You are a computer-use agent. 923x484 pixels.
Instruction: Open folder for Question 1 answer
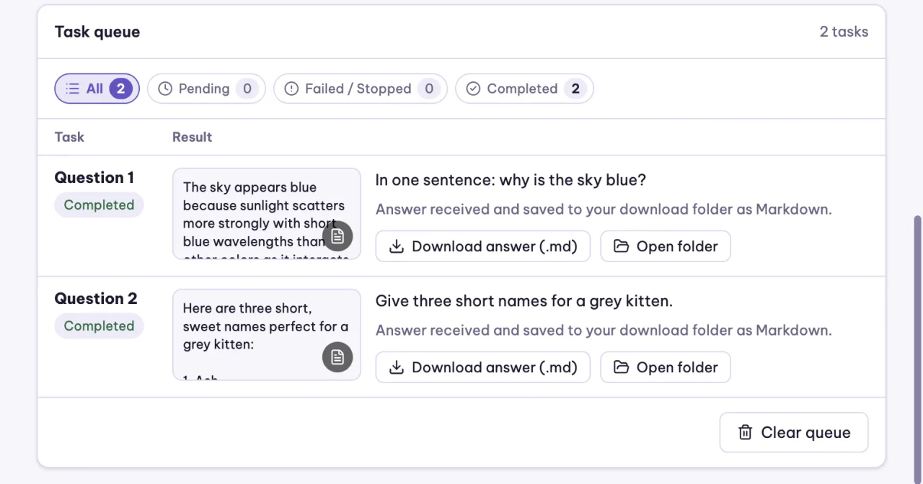[x=666, y=246]
